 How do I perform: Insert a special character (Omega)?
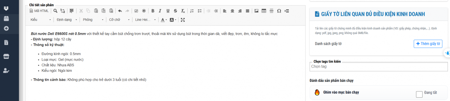point(279,11)
